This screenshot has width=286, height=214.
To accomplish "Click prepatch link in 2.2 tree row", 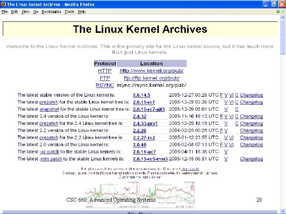I will point(49,138).
